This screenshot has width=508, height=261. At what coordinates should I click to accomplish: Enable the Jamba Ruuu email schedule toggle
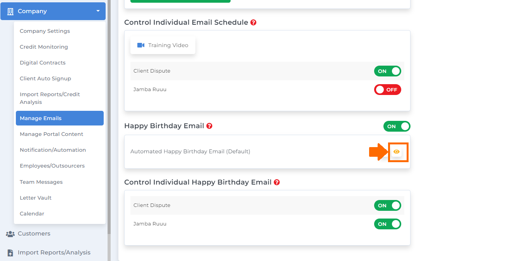388,90
